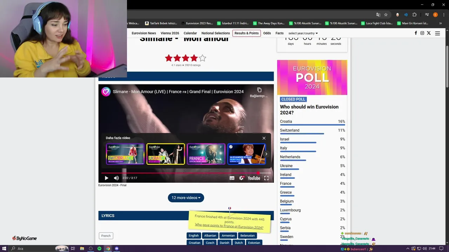This screenshot has width=449, height=252.
Task: Open the Facts menu item
Action: pyautogui.click(x=280, y=33)
